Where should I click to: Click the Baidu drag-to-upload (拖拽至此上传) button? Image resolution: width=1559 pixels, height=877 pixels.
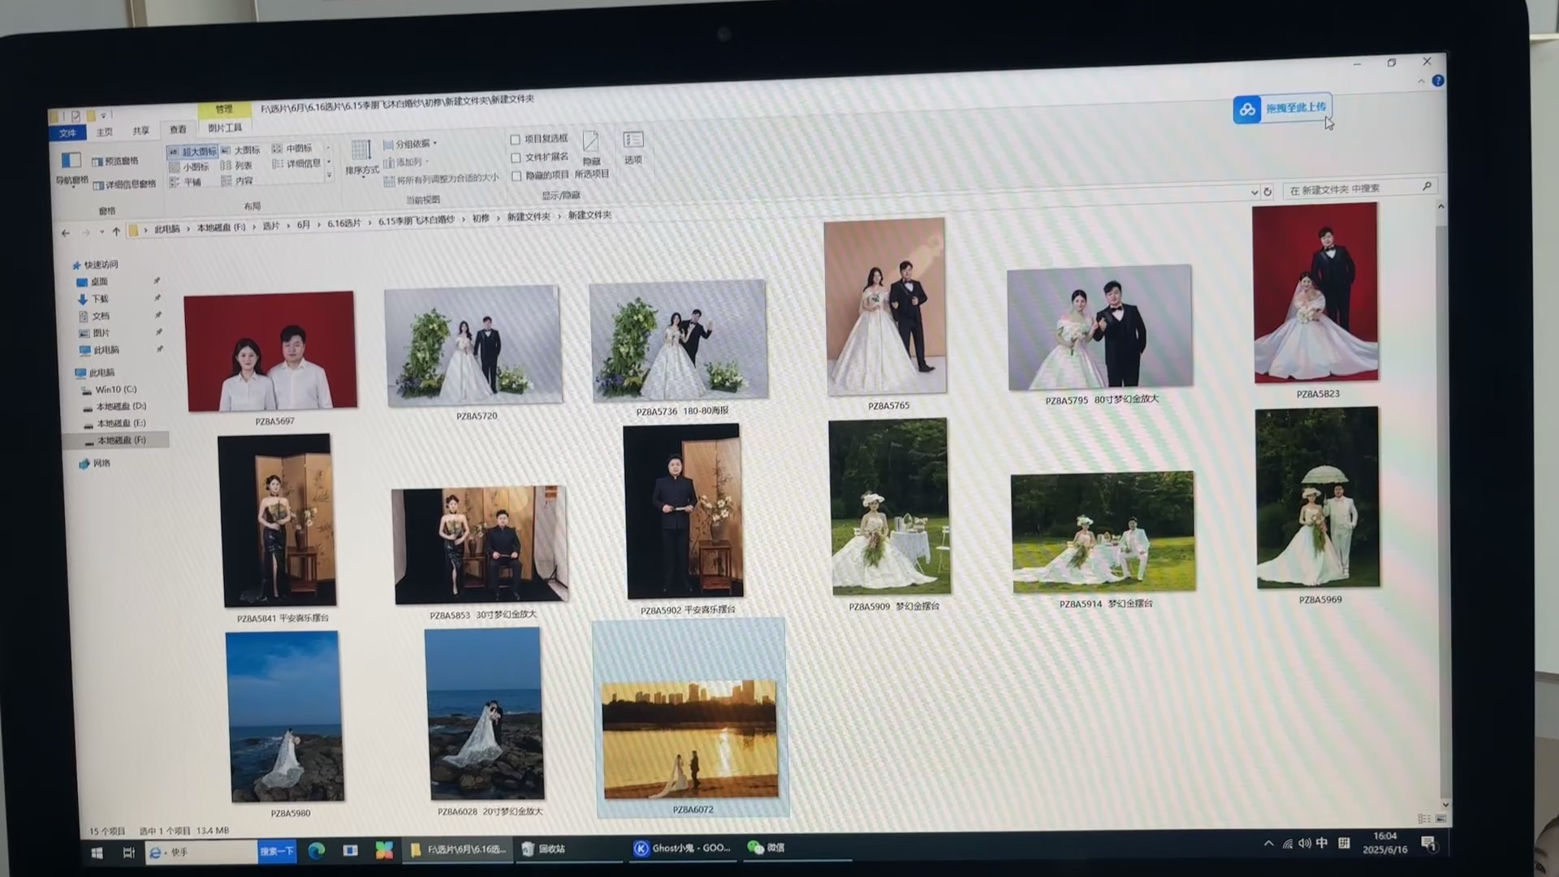(x=1281, y=108)
